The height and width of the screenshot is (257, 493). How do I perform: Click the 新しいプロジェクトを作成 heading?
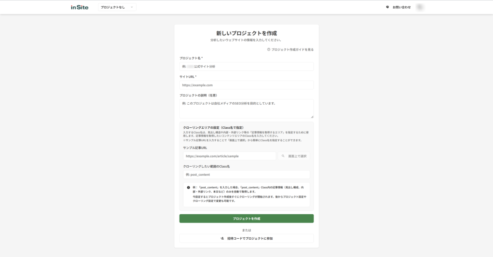(246, 33)
